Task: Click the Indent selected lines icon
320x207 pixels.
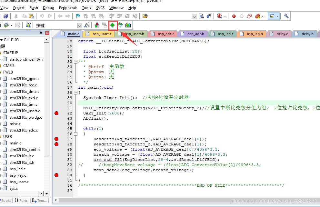Action: click(112, 16)
